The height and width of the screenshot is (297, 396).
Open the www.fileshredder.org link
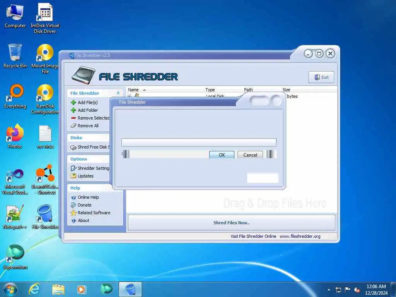click(300, 236)
